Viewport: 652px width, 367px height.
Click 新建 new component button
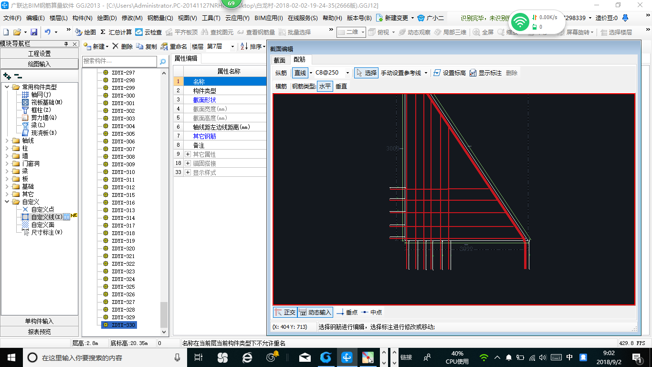96,46
